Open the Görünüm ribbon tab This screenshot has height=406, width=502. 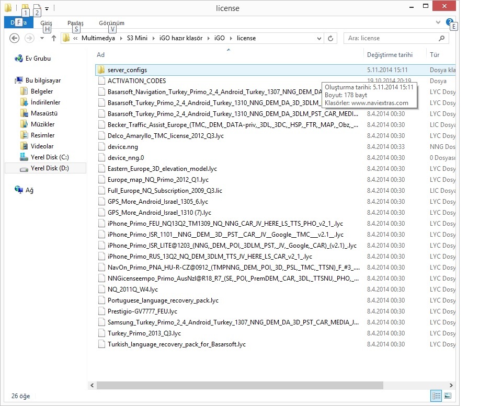(x=111, y=23)
